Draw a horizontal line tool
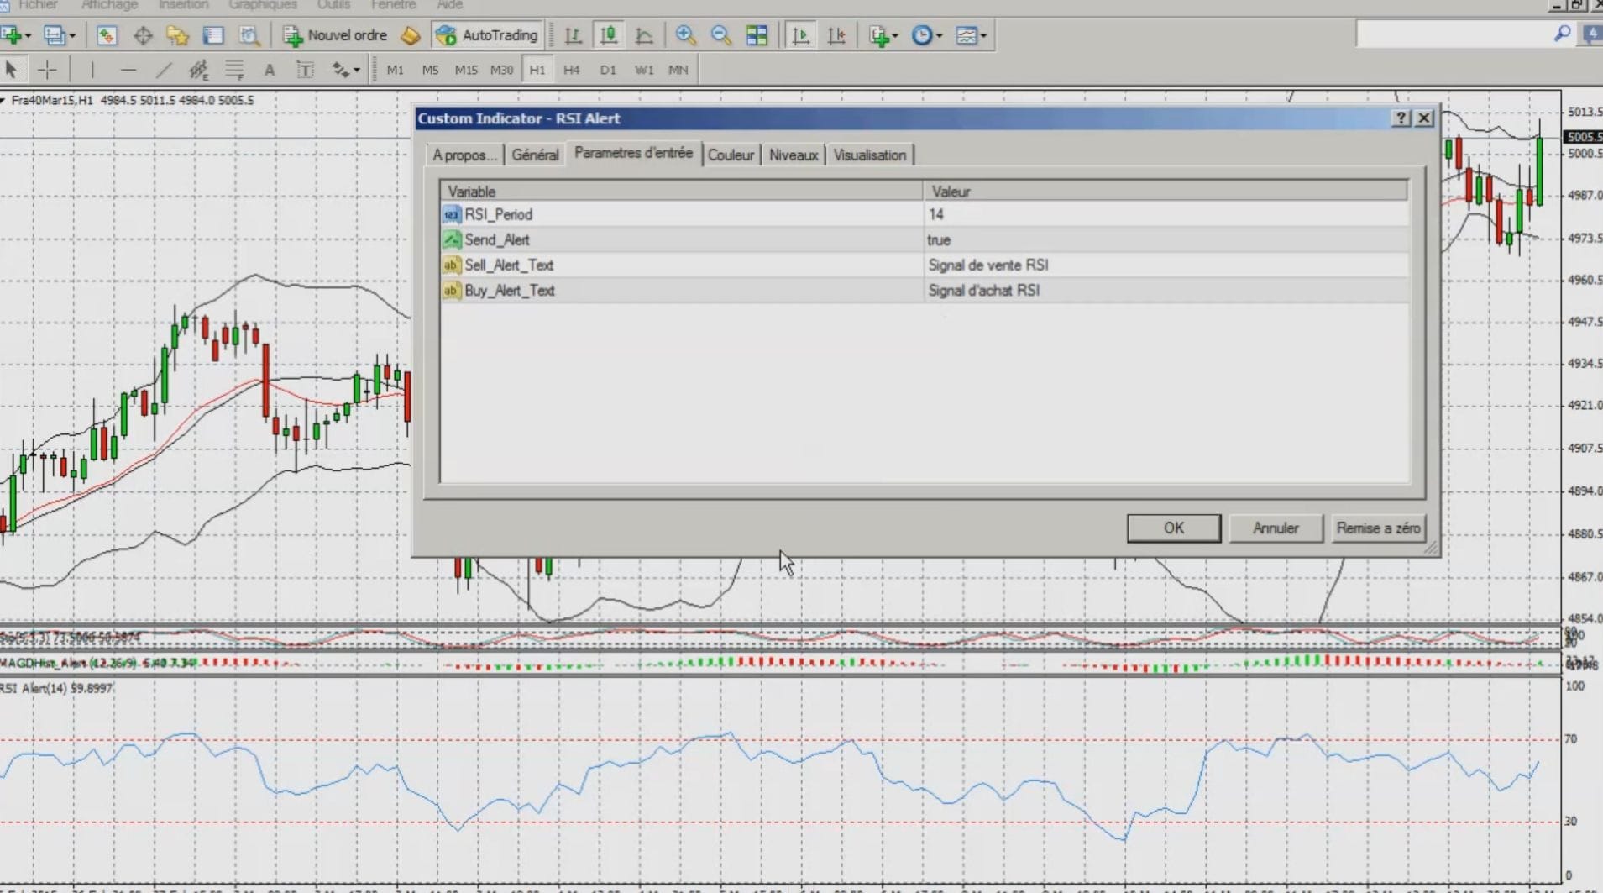 (x=128, y=70)
